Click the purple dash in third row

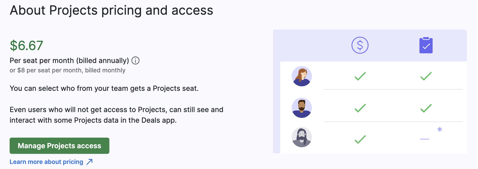(425, 139)
